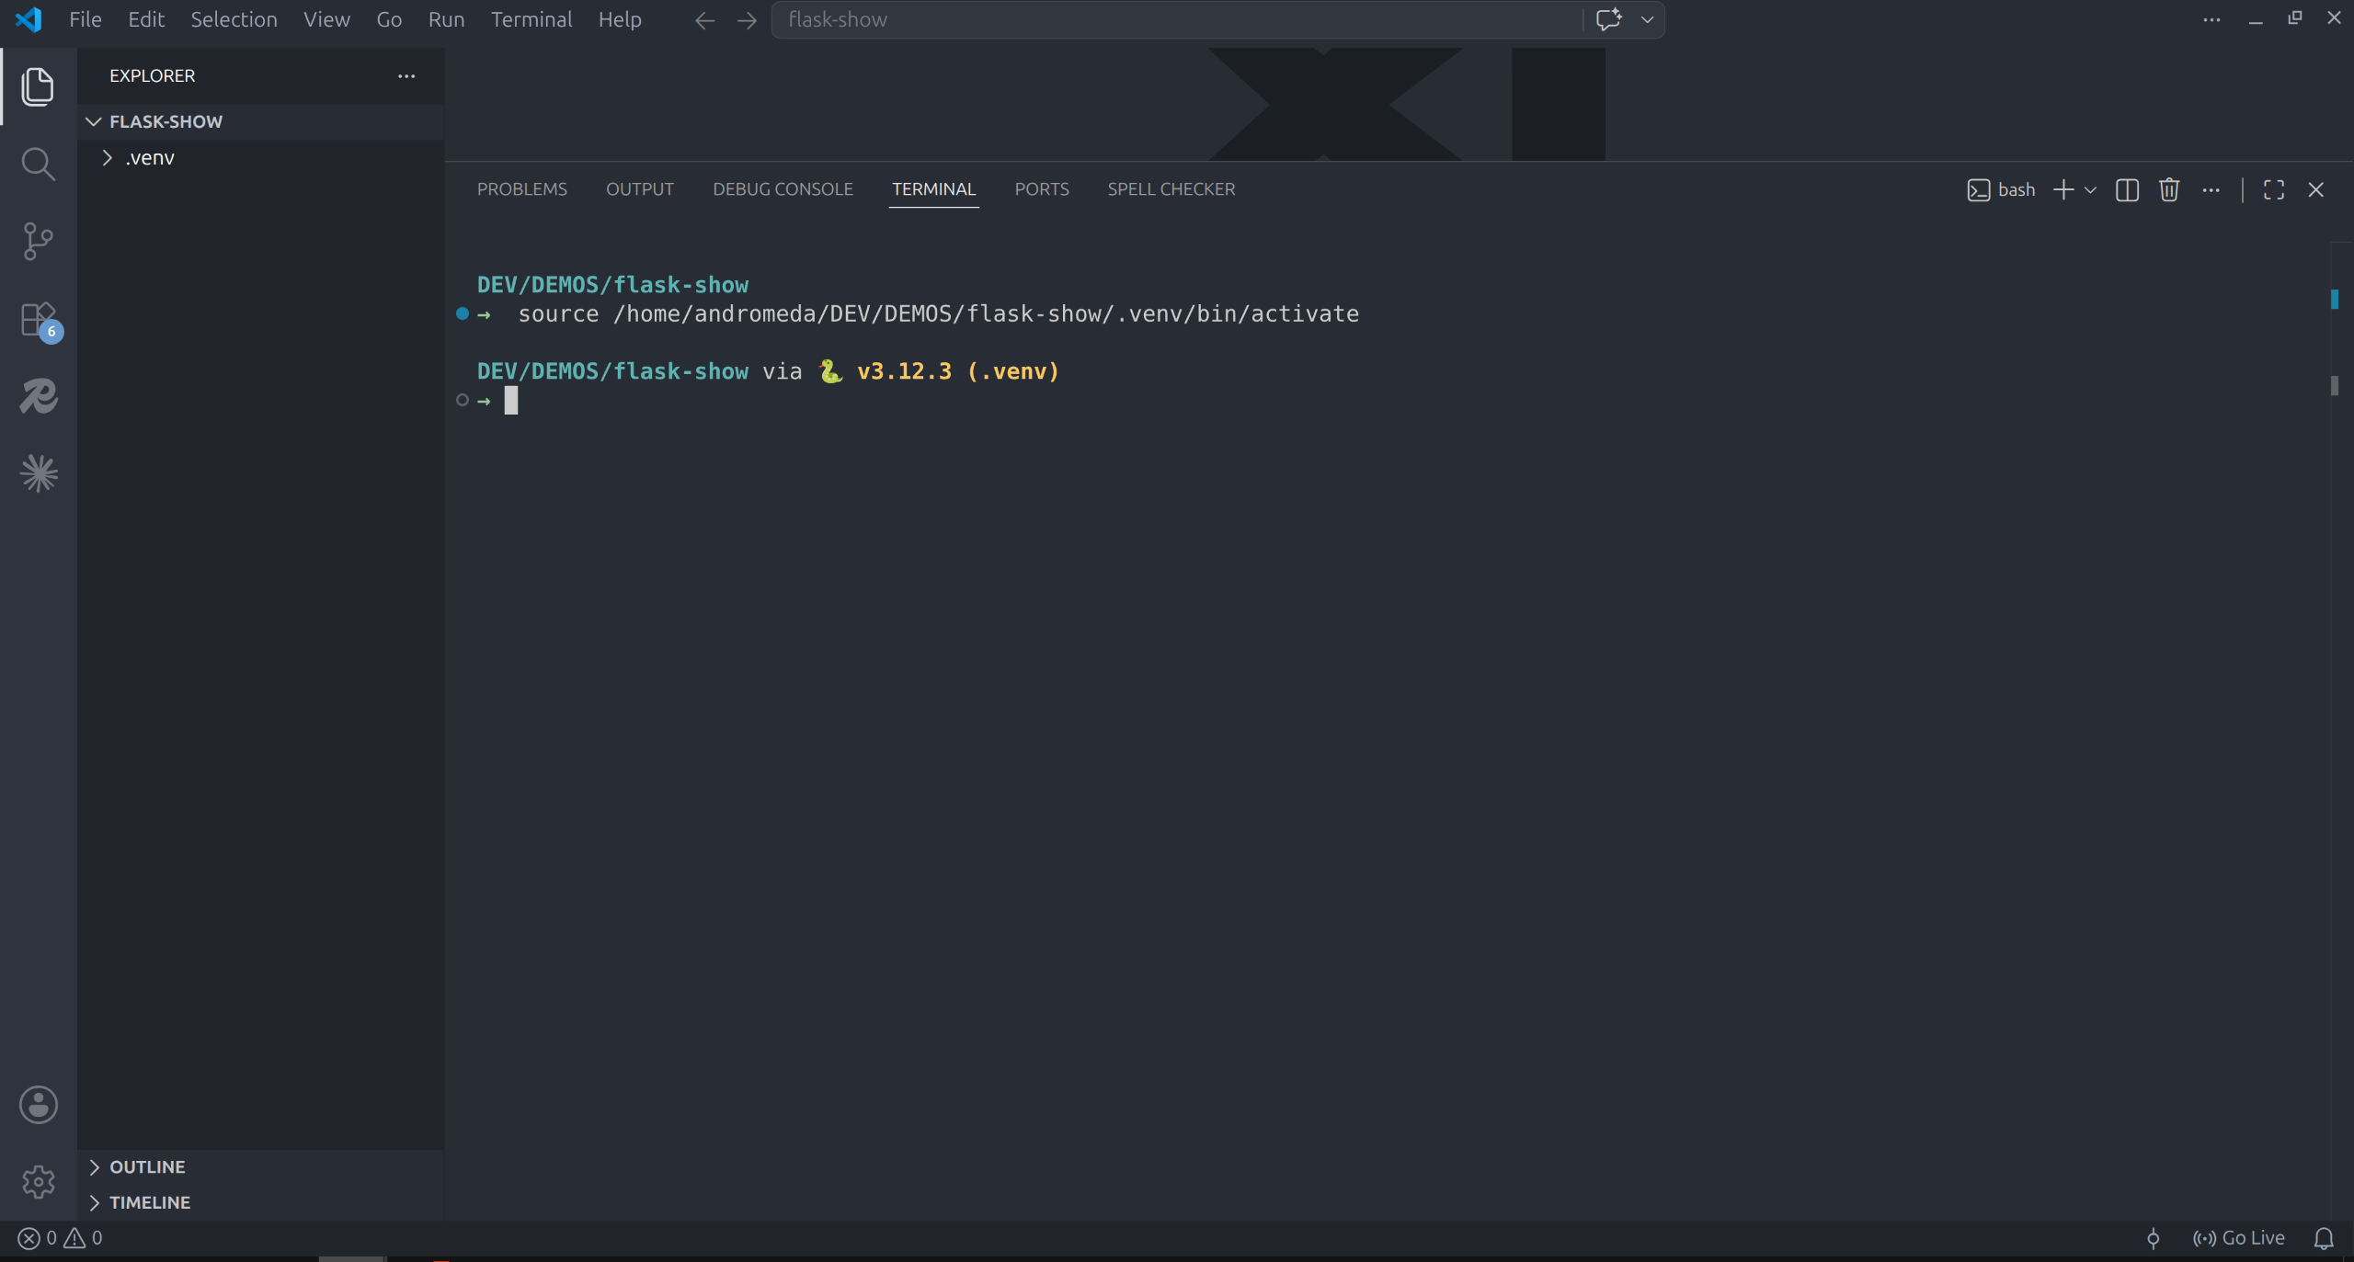2354x1262 pixels.
Task: Click the source activate command text
Action: (x=939, y=314)
